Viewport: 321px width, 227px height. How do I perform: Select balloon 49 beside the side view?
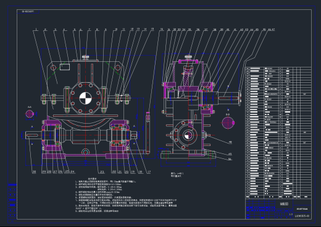coord(230,154)
